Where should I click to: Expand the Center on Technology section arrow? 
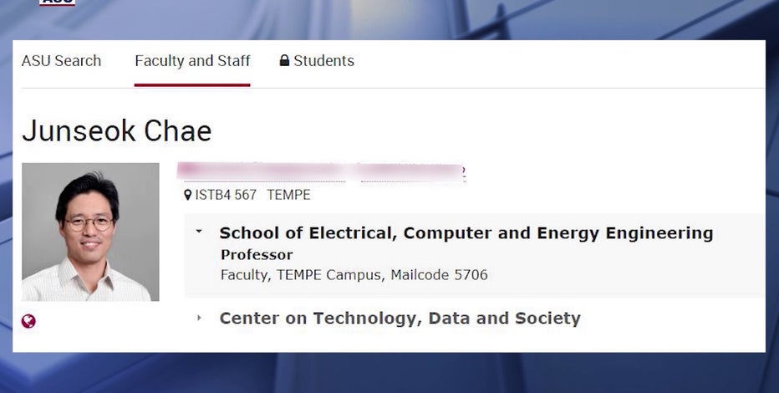pos(199,318)
